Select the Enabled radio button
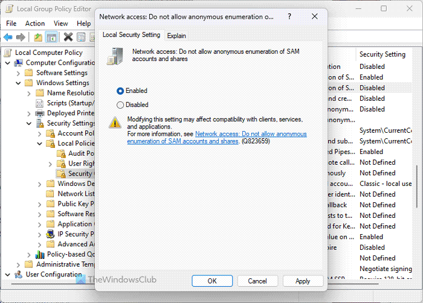The width and height of the screenshot is (423, 303). [x=120, y=91]
